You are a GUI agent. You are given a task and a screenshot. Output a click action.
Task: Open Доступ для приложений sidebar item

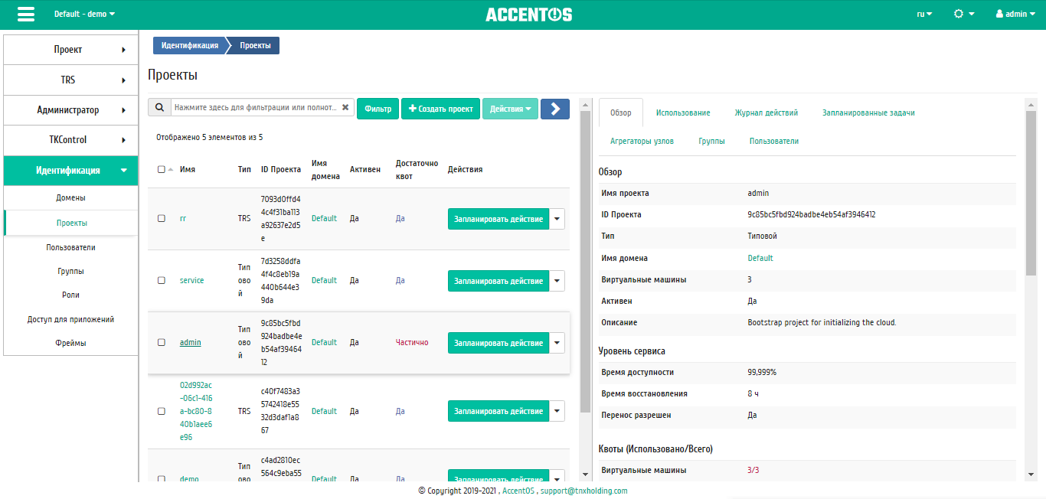click(x=70, y=319)
